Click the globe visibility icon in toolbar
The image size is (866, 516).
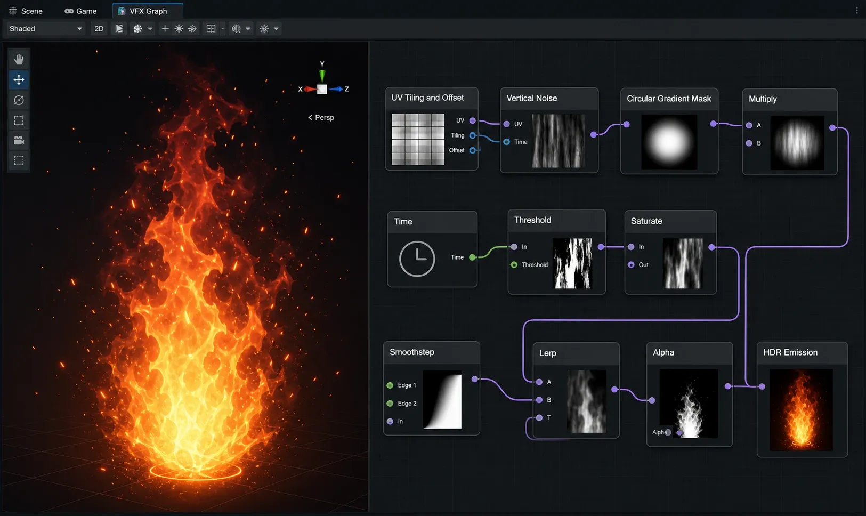point(236,29)
